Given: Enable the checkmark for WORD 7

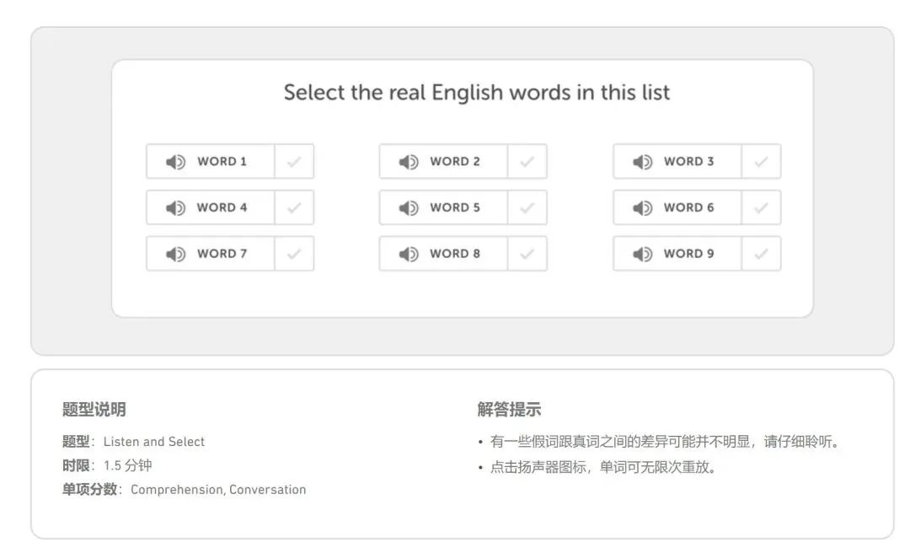Looking at the screenshot, I should click(x=294, y=254).
